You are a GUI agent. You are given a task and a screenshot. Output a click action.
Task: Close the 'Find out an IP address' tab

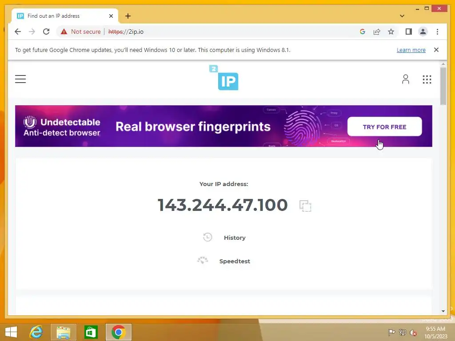111,16
